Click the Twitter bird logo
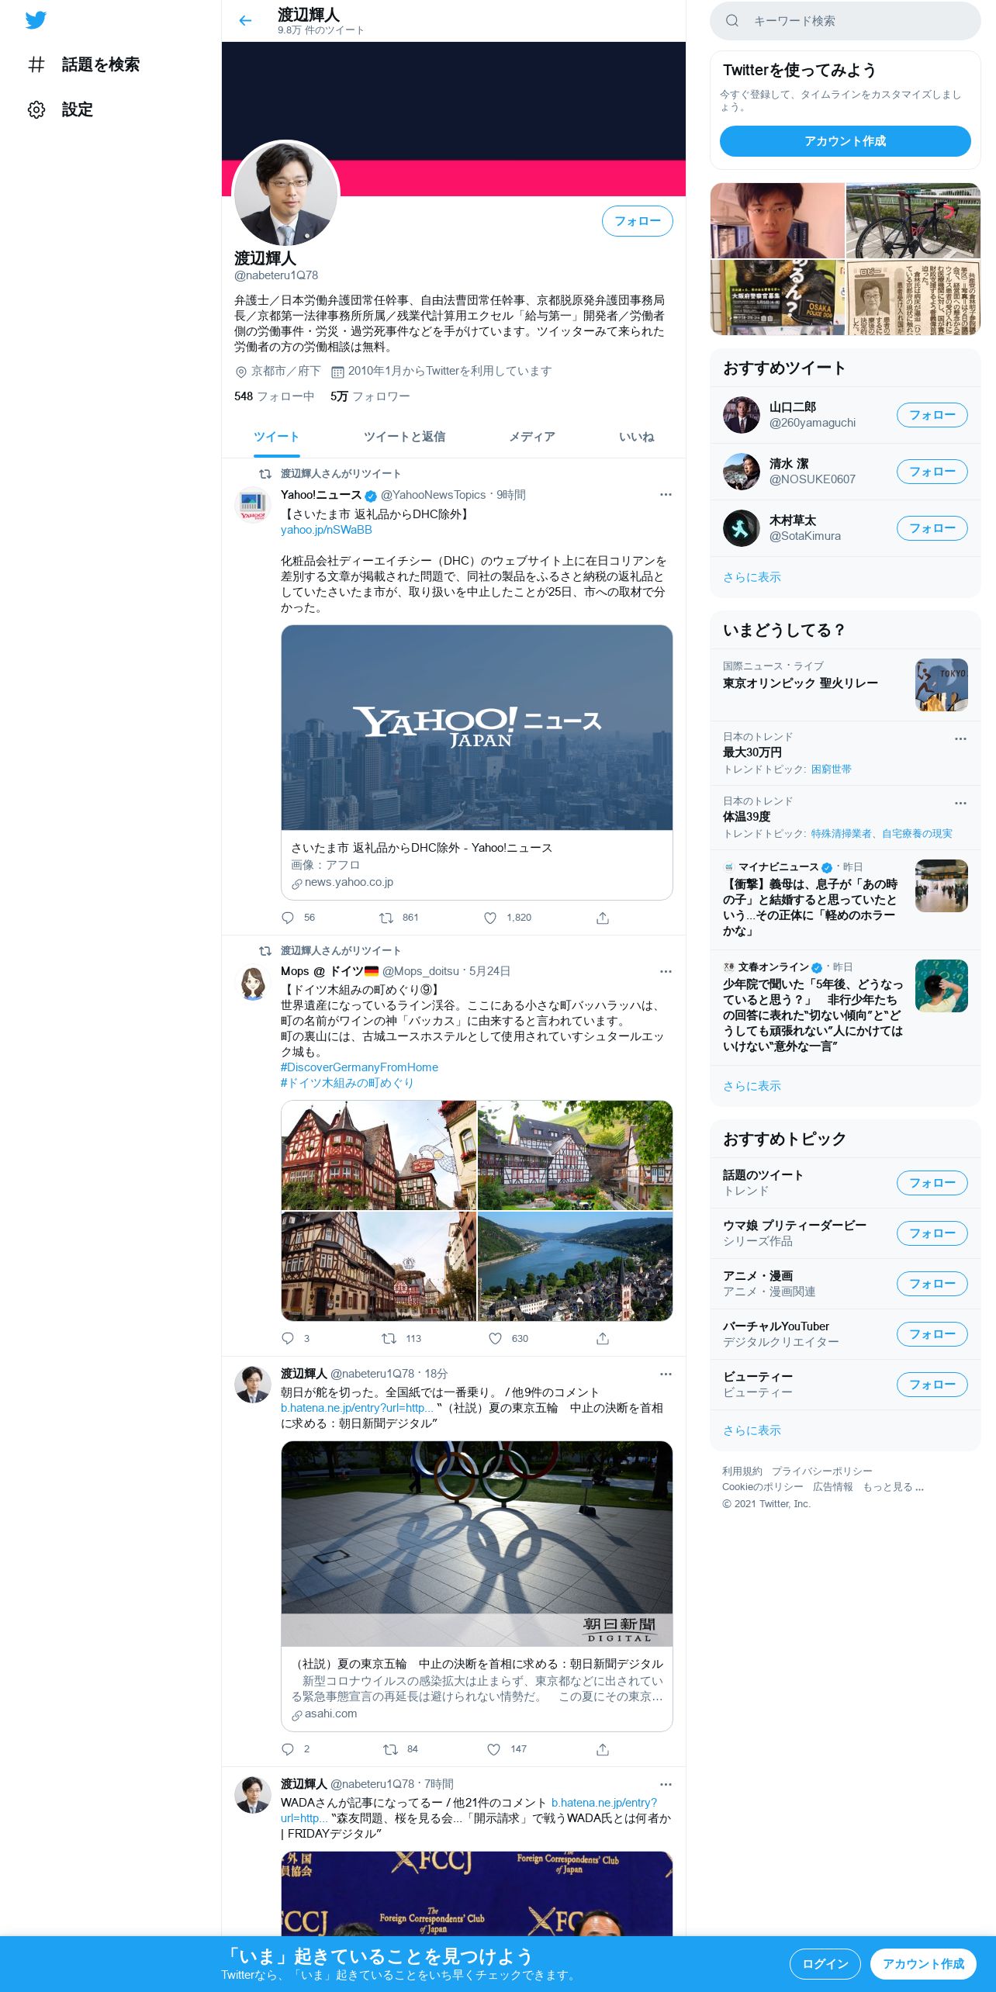 [x=36, y=20]
